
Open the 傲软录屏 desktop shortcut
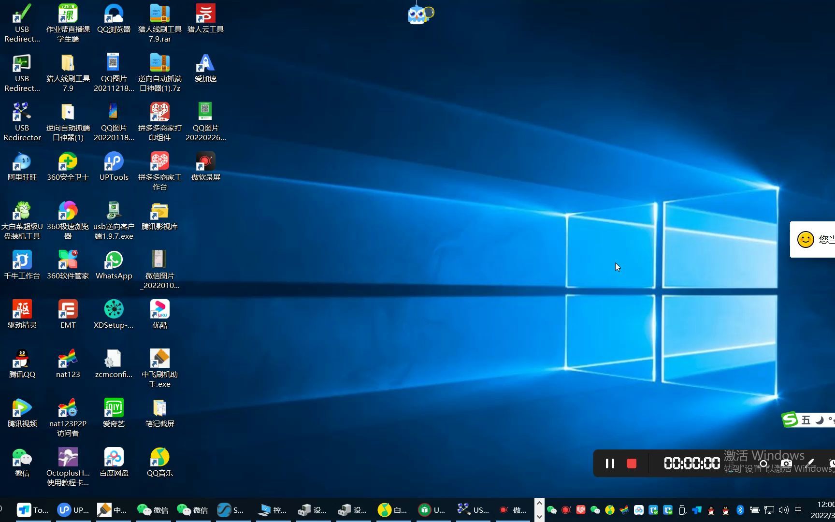205,167
